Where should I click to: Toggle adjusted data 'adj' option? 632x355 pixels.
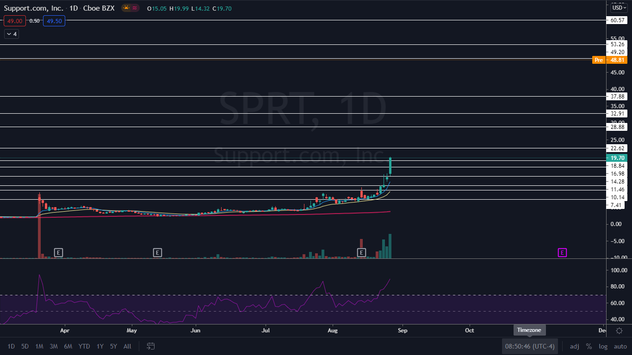574,346
